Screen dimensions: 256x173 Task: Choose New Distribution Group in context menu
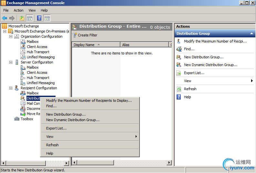pyautogui.click(x=90, y=114)
